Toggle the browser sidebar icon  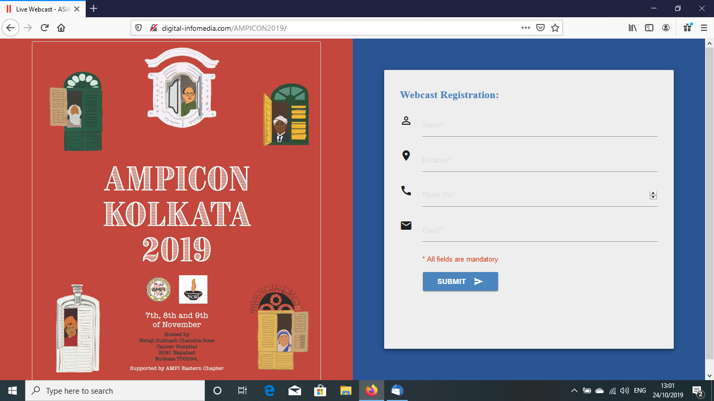point(649,28)
